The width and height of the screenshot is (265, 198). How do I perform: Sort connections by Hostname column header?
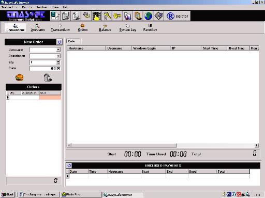coord(86,48)
